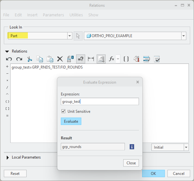Click the Undo icon in Relations toolbar
The image size is (194, 181).
(9, 59)
